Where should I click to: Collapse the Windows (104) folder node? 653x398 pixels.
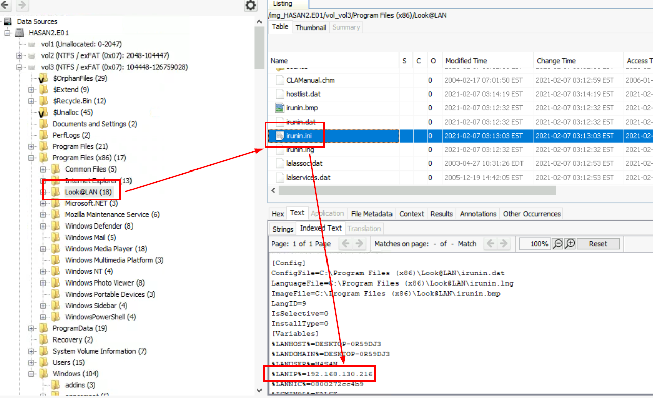[x=31, y=374]
